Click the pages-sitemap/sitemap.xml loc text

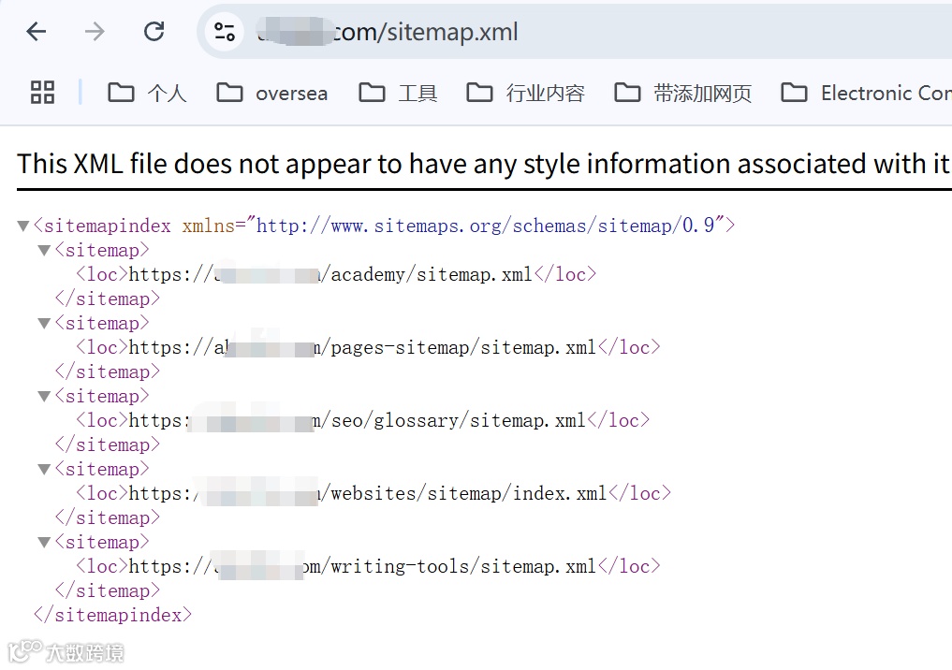[x=362, y=347]
